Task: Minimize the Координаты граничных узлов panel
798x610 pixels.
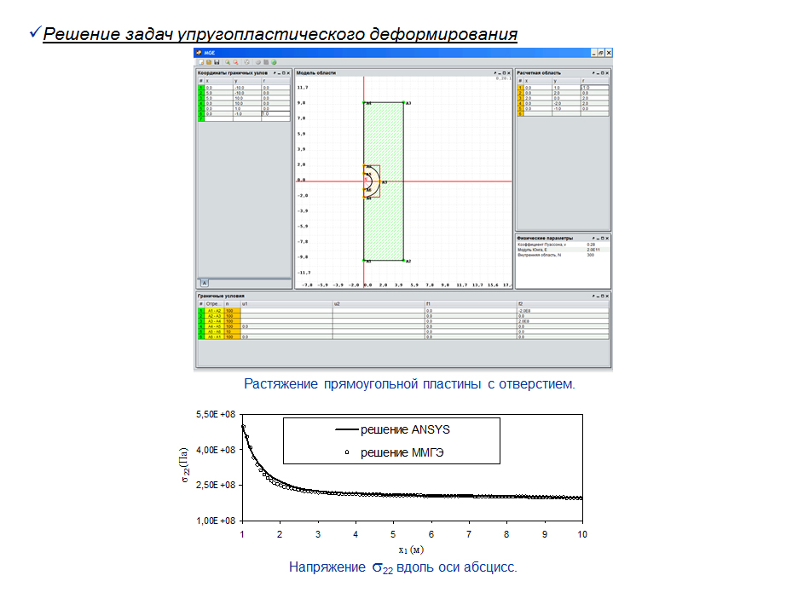Action: pyautogui.click(x=279, y=73)
